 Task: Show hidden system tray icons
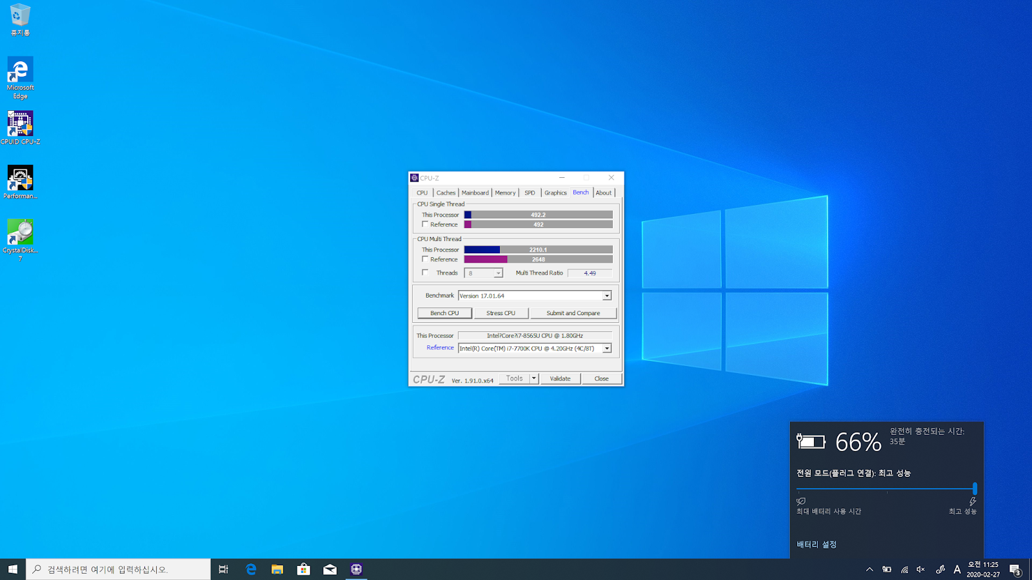[869, 569]
